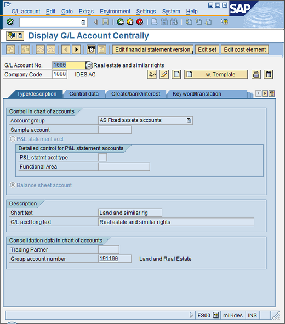The height and width of the screenshot is (324, 285).
Task: Click the Change pencil icon button
Action: pos(164,74)
